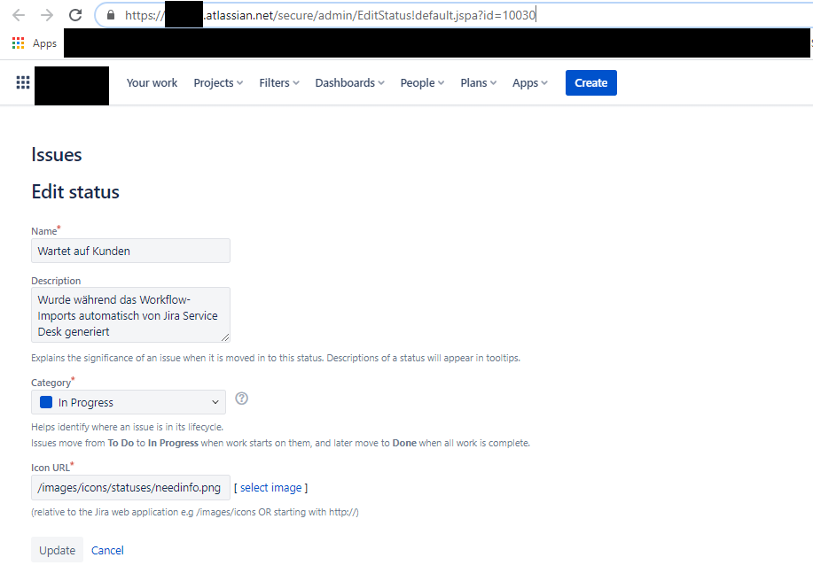Viewport: 813px width, 573px height.
Task: Expand the Filters dropdown
Action: coord(279,83)
